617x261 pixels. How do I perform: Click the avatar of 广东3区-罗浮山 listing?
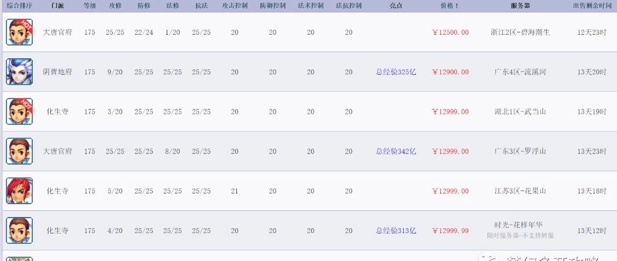[19, 151]
